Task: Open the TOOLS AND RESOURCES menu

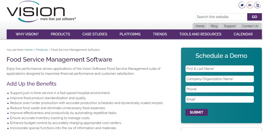Action: (200, 34)
